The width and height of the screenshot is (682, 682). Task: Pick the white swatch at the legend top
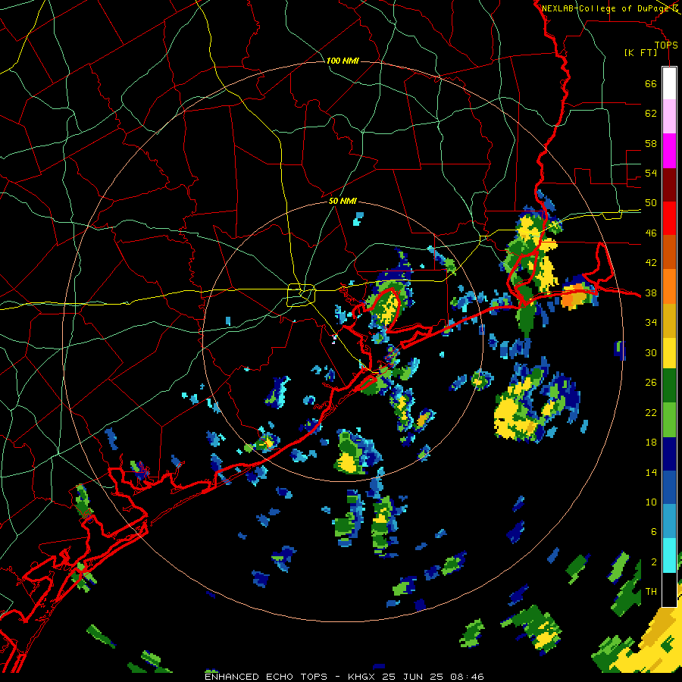click(x=669, y=83)
